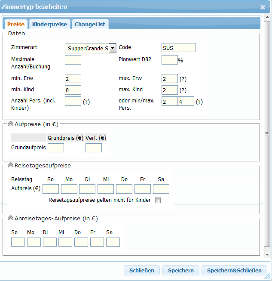Click the help (?) next to max. Kind

183,90
